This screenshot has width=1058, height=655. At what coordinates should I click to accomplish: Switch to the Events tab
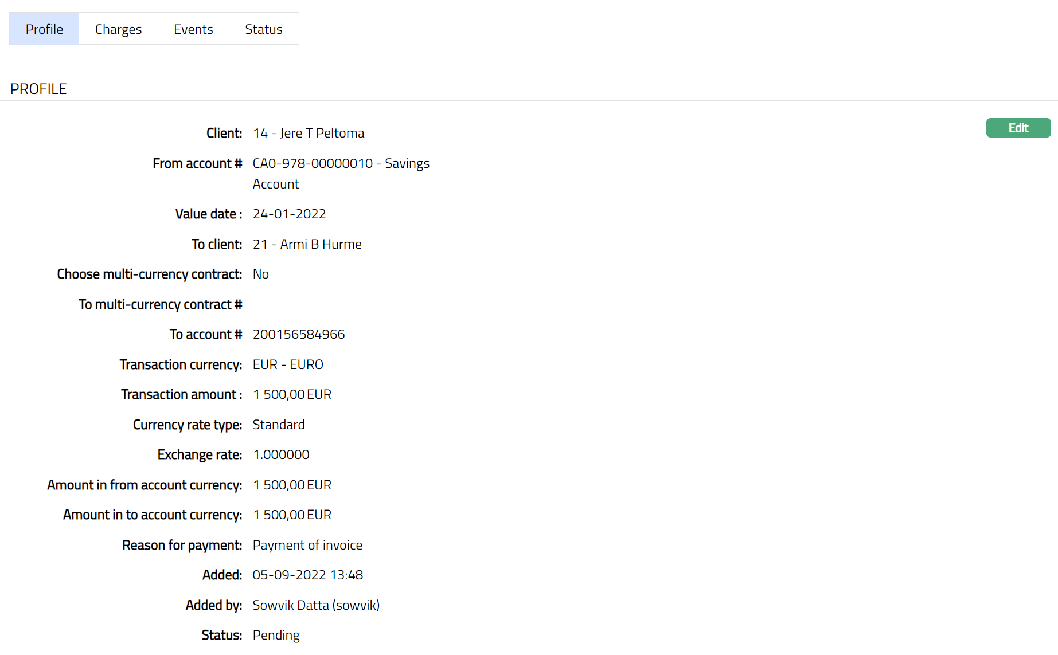pyautogui.click(x=193, y=29)
